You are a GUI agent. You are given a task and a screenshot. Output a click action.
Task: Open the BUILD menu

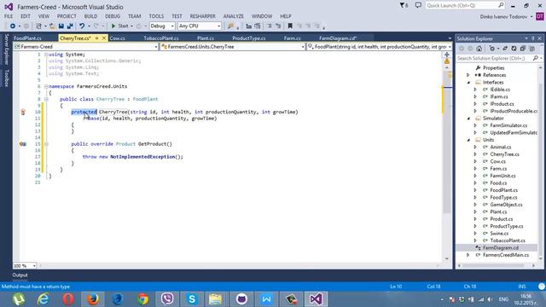(91, 16)
